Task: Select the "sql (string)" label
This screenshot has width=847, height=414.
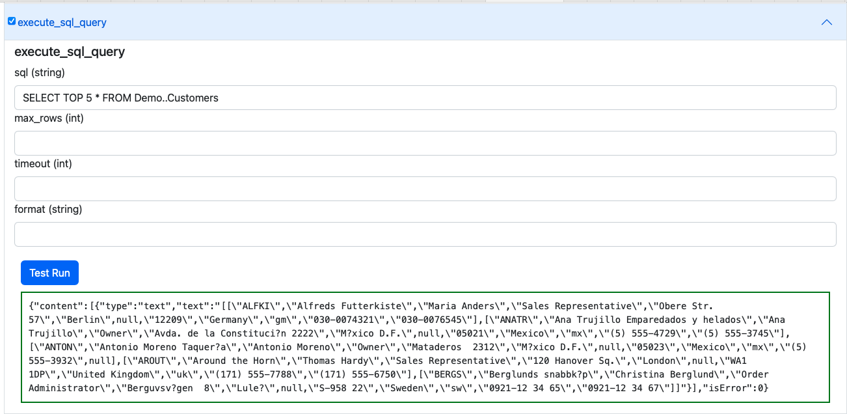Action: point(40,72)
